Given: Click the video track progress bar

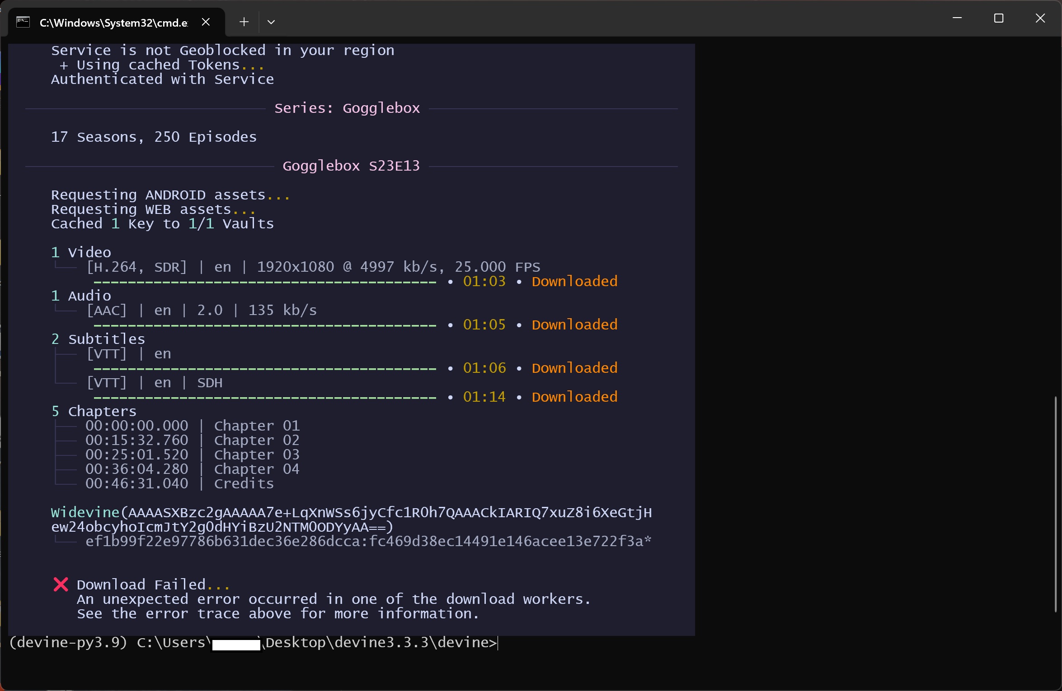Looking at the screenshot, I should pyautogui.click(x=265, y=282).
